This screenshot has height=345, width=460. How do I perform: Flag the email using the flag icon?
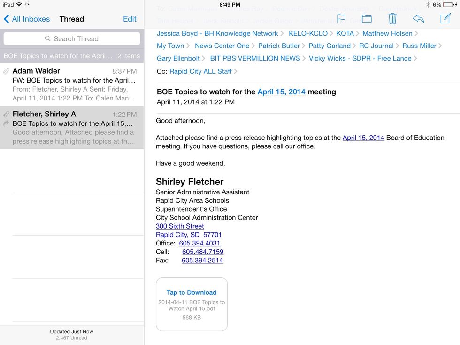pyautogui.click(x=342, y=19)
